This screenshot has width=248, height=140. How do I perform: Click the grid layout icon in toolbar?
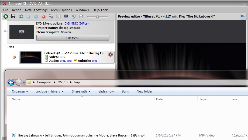point(58,16)
